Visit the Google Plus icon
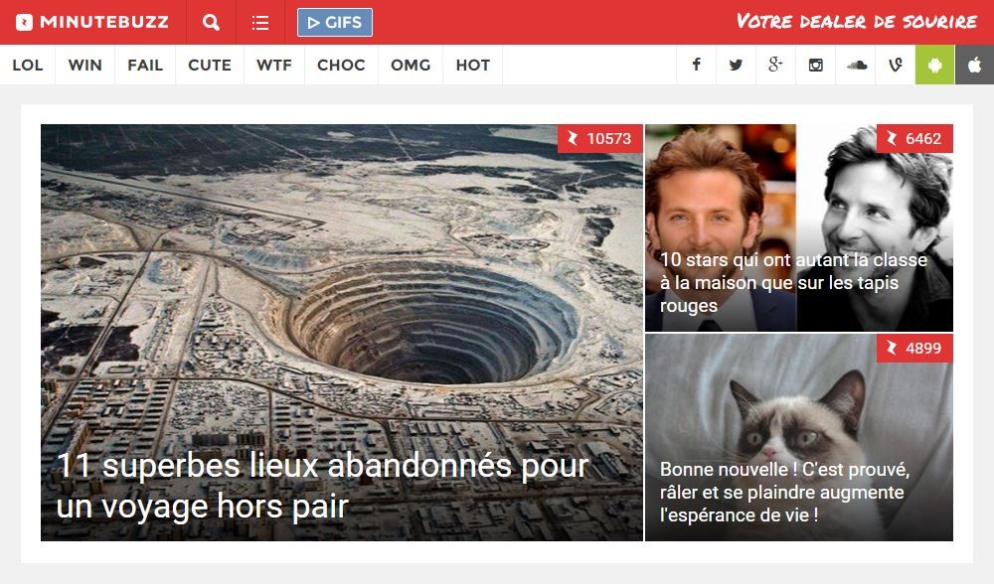The width and height of the screenshot is (994, 584). 775,65
